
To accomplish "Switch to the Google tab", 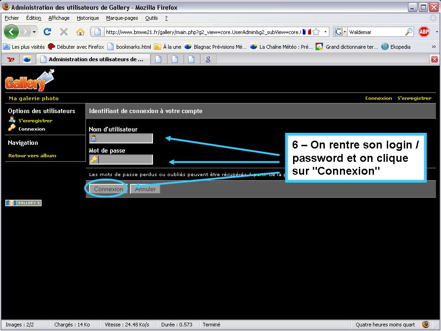I will pos(208,59).
